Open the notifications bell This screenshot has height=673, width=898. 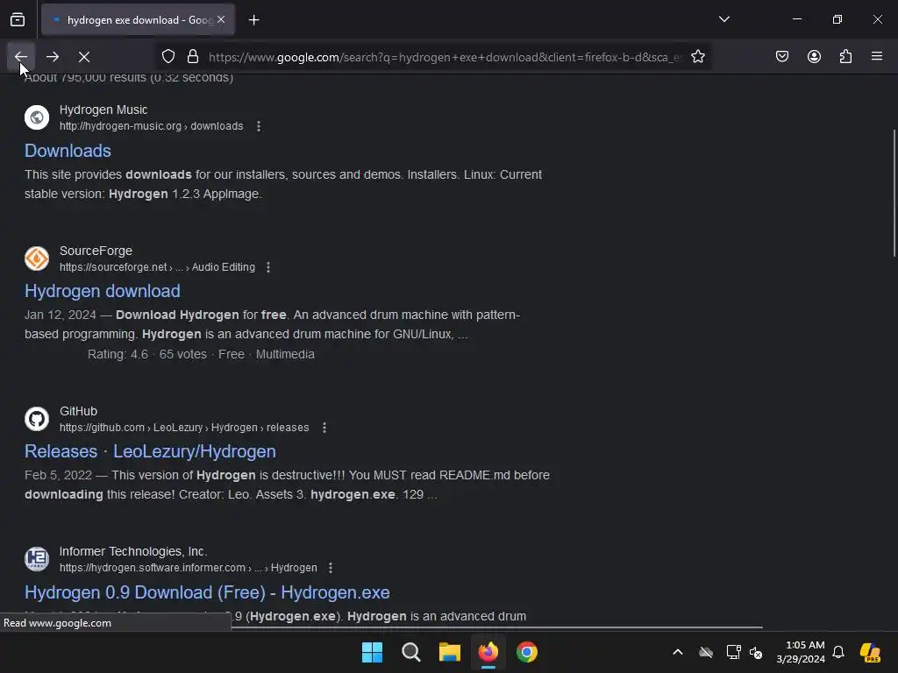pos(838,652)
